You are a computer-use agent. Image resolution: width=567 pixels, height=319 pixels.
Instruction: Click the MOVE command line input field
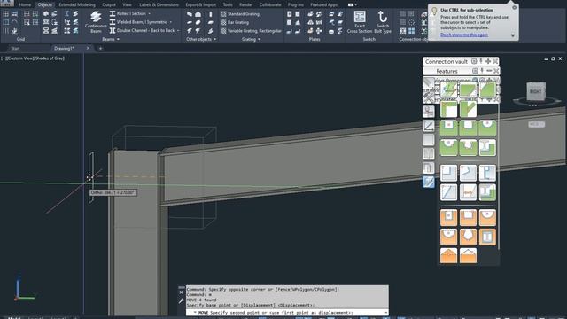pos(287,313)
